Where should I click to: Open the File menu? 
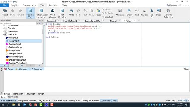click(4, 5)
